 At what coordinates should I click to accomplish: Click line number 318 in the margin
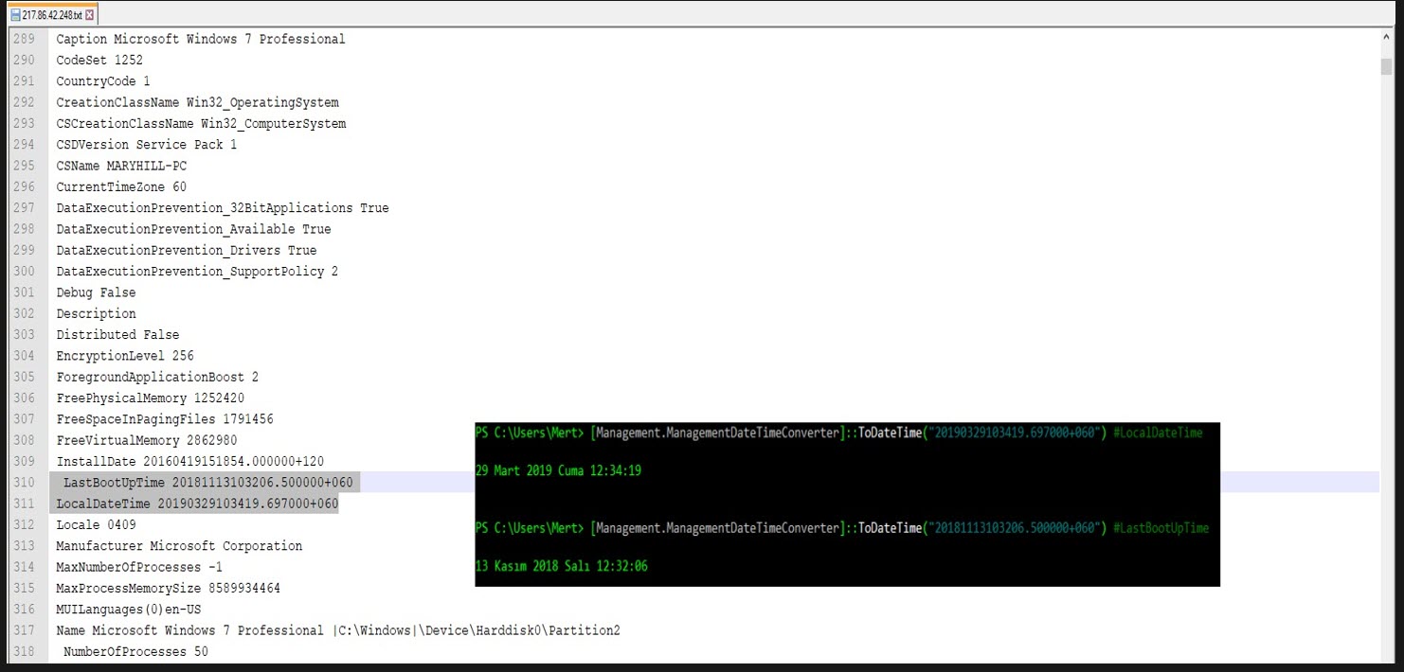click(24, 651)
